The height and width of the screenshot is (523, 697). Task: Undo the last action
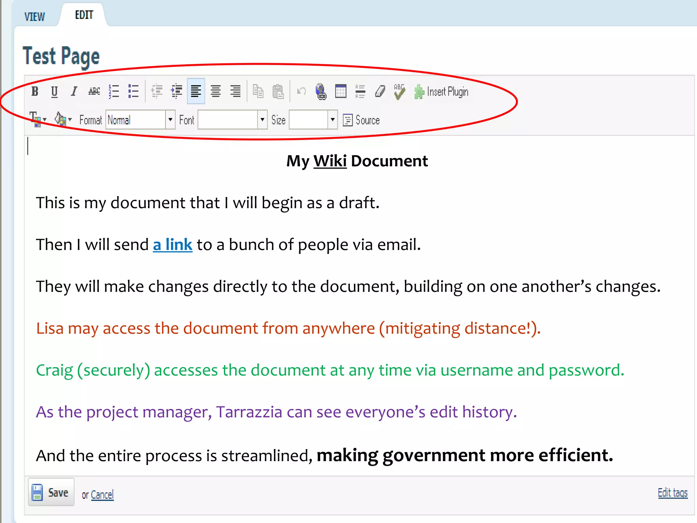(301, 91)
